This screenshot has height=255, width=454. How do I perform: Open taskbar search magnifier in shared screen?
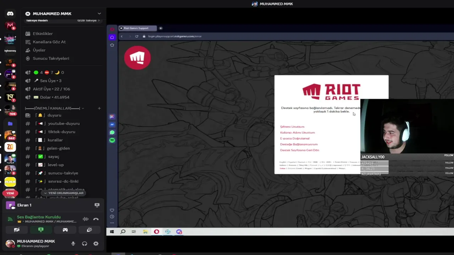click(123, 232)
